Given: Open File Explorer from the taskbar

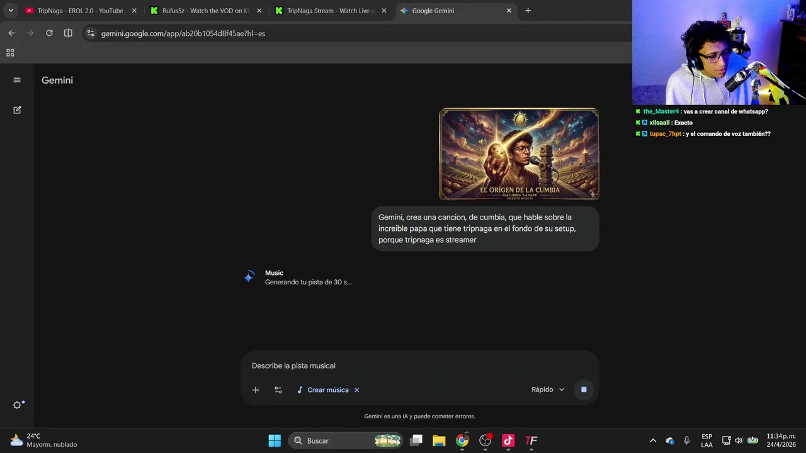Looking at the screenshot, I should tap(439, 440).
